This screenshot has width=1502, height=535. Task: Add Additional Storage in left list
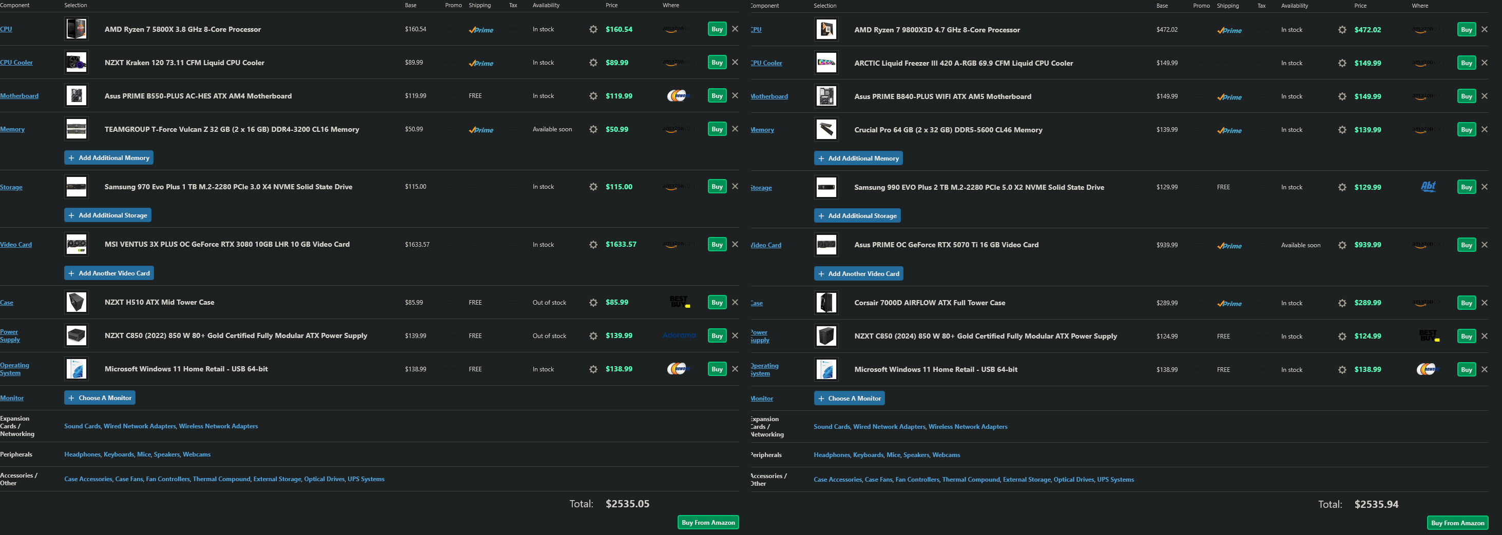(108, 215)
